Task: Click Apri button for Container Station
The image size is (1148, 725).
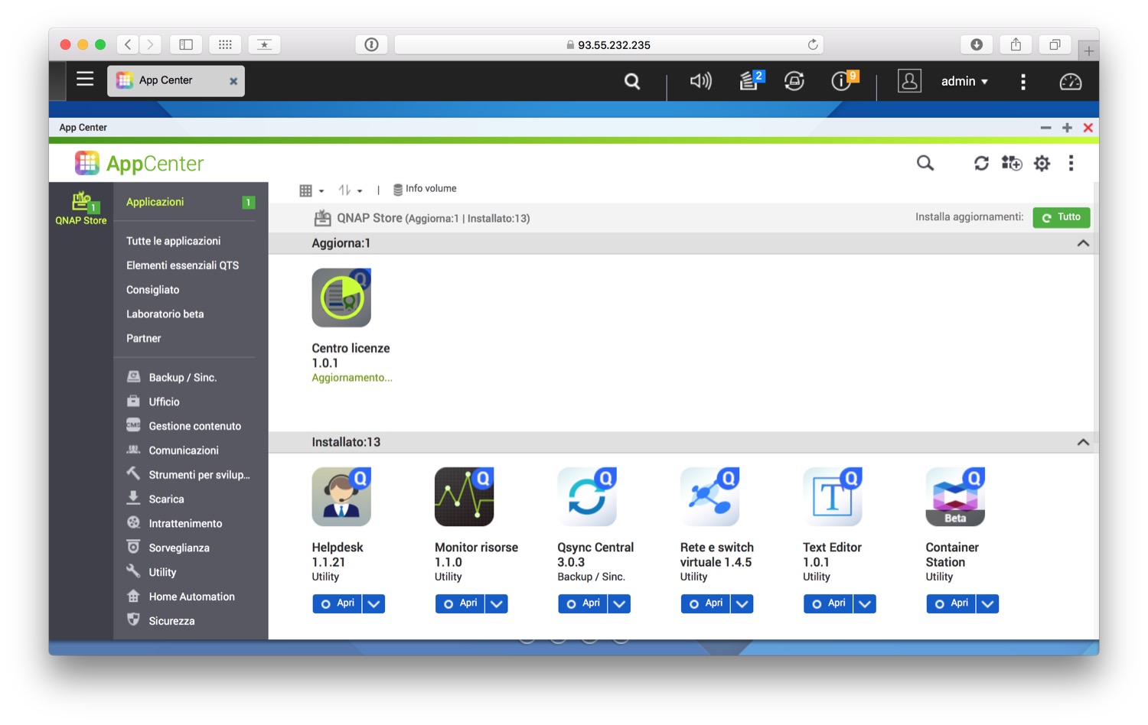Action: point(951,604)
